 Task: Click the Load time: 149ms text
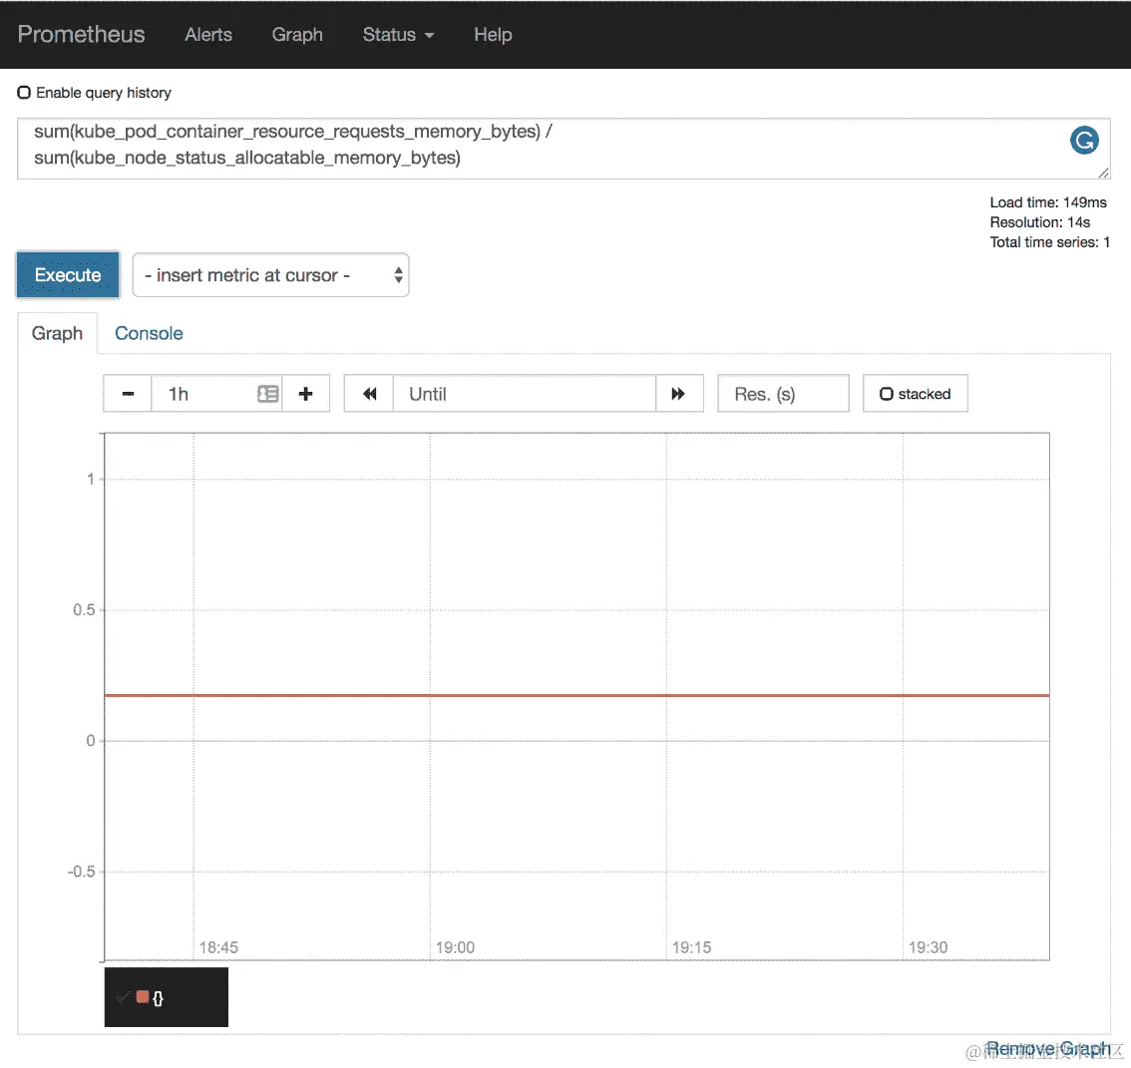click(x=1048, y=202)
